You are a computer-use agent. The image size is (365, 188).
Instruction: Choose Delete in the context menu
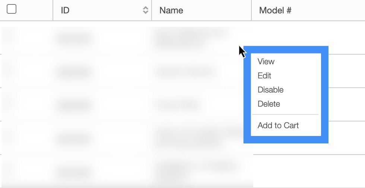[x=269, y=104]
